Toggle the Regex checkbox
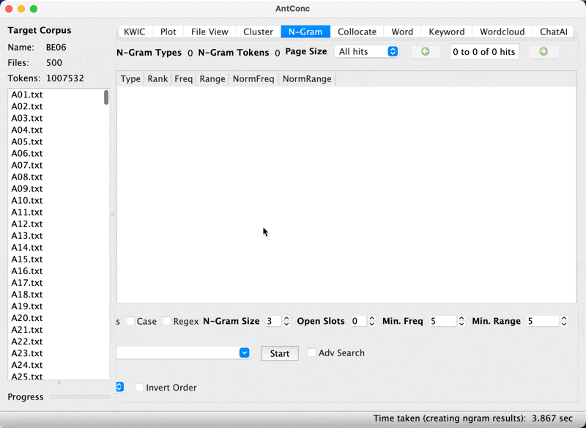 tap(167, 322)
